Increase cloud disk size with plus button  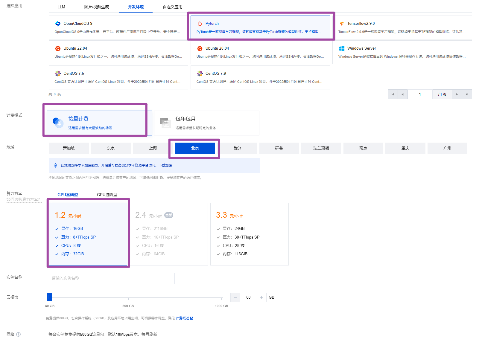pyautogui.click(x=261, y=297)
